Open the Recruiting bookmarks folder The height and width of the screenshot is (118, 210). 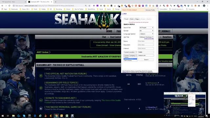58,9
